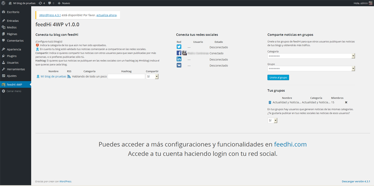Screen dimensions: 374x186
Task: Open the Compartir Sí dropdown
Action: 152,77
